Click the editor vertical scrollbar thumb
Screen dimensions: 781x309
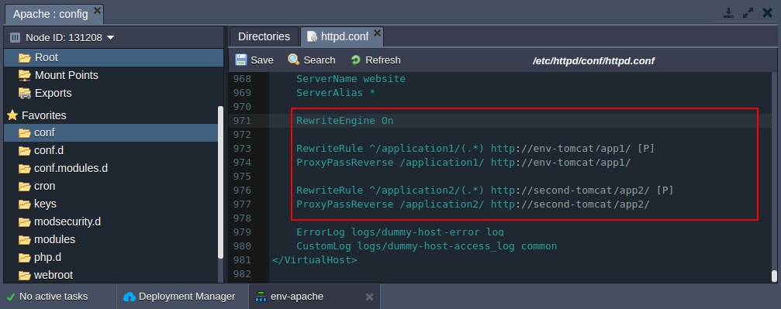pyautogui.click(x=774, y=276)
